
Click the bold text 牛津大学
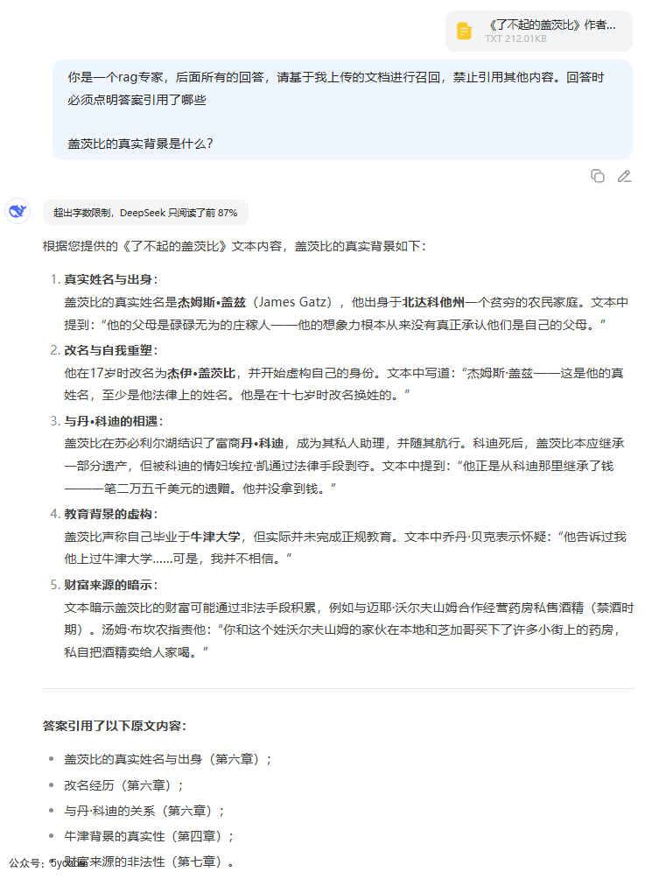(x=215, y=537)
